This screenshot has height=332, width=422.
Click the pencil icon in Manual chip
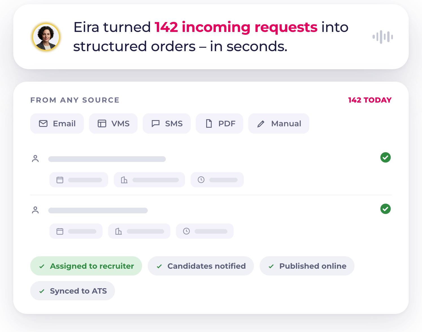point(261,124)
